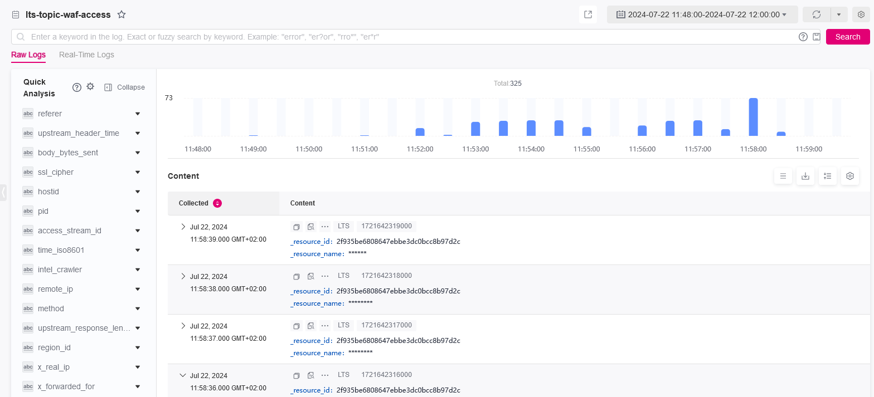874x397 pixels.
Task: Save the search query with disk icon
Action: 816,37
